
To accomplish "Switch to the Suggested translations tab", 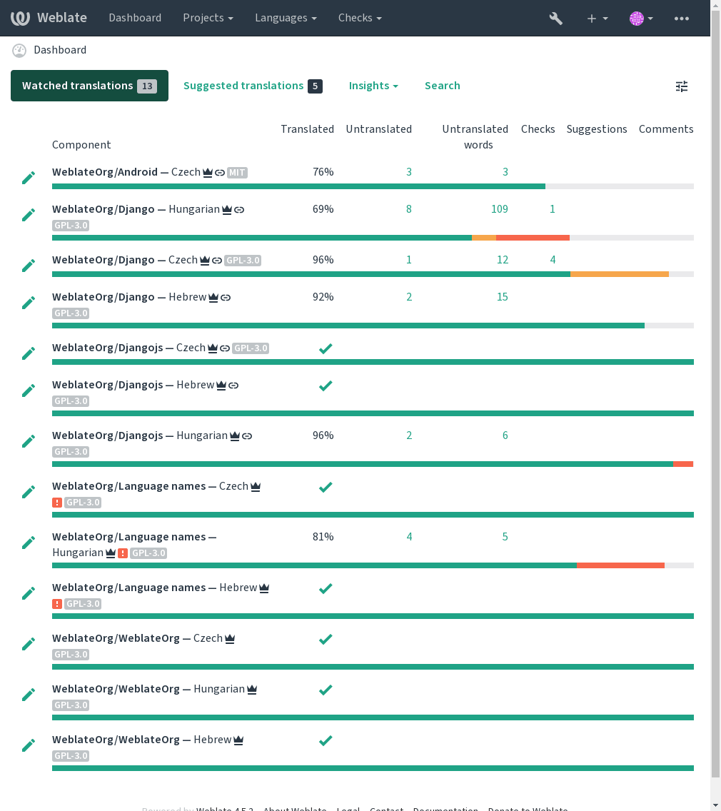I will pyautogui.click(x=253, y=86).
